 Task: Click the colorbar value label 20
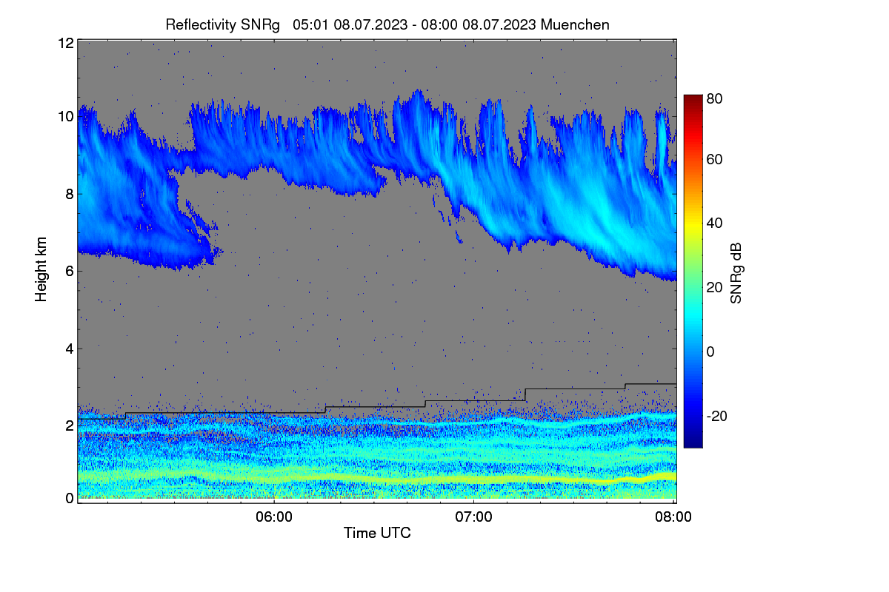[x=714, y=287]
